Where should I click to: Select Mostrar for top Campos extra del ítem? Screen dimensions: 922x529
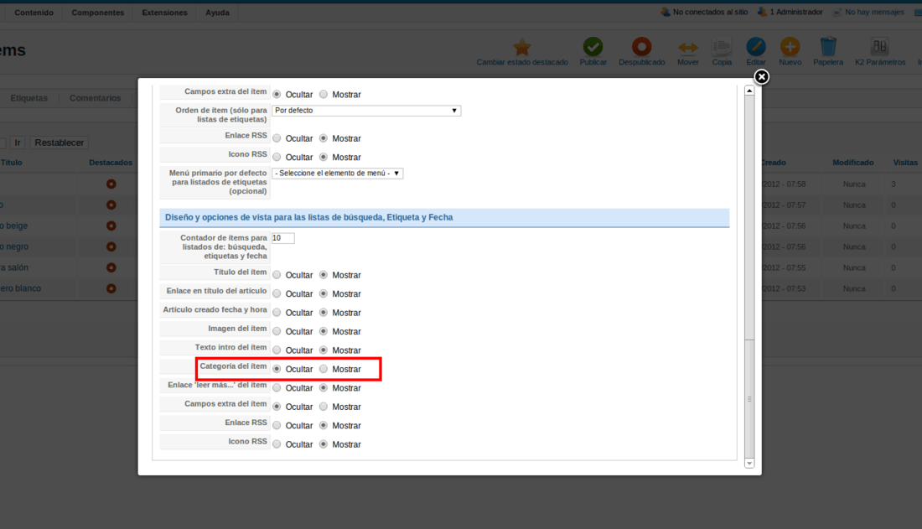click(324, 94)
